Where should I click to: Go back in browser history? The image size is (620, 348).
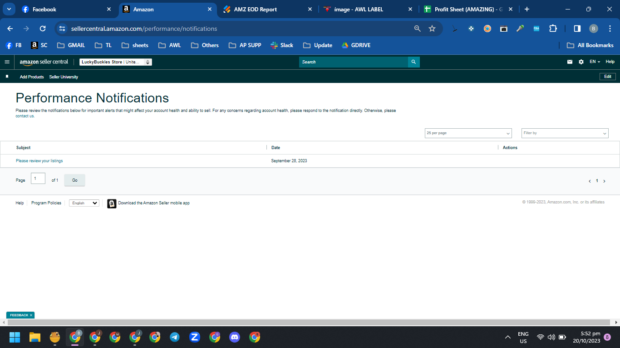pos(10,29)
